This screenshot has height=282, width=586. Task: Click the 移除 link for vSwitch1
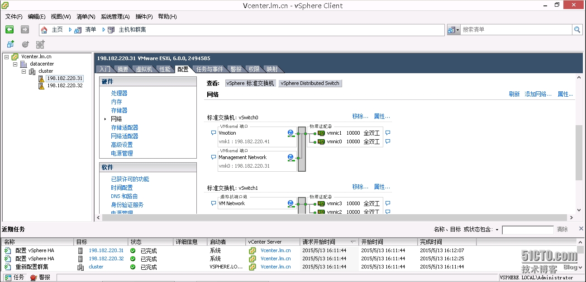360,187
